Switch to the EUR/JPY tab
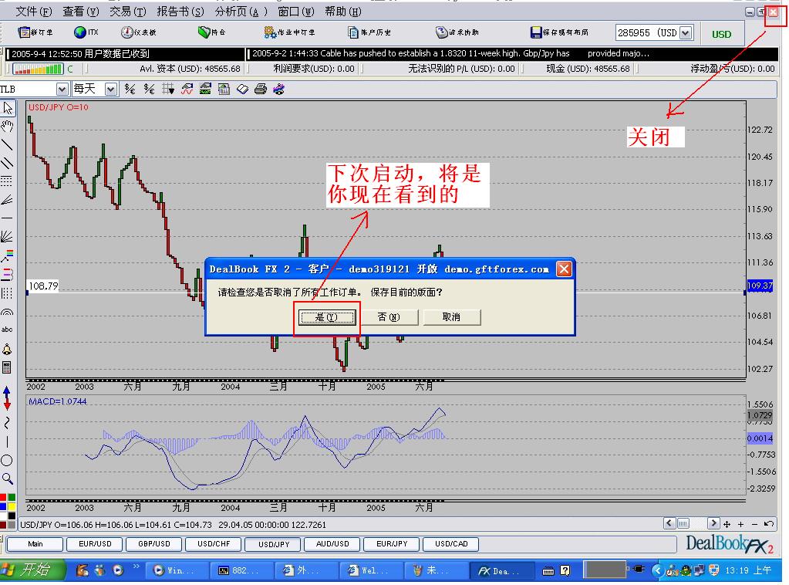789x585 pixels. click(392, 544)
